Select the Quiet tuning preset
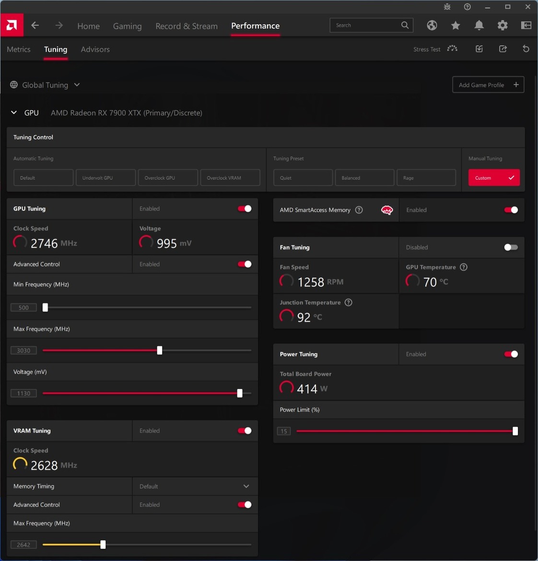538x561 pixels. tap(303, 178)
